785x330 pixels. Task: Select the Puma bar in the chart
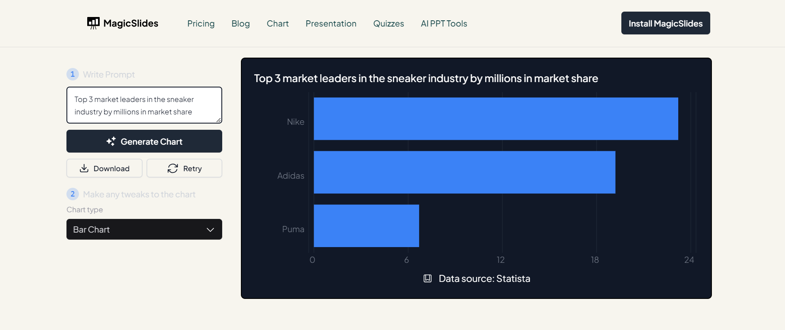366,226
